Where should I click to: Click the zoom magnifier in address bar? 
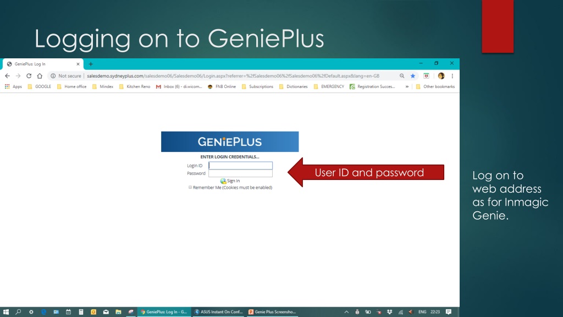tap(402, 76)
